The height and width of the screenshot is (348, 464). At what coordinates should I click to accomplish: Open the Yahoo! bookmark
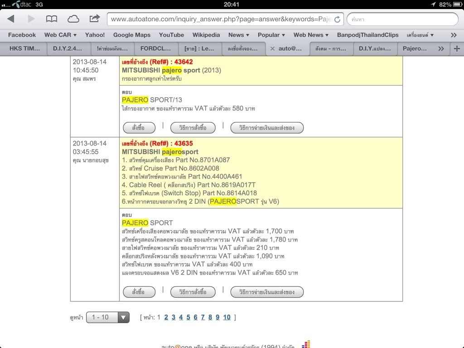pyautogui.click(x=95, y=35)
